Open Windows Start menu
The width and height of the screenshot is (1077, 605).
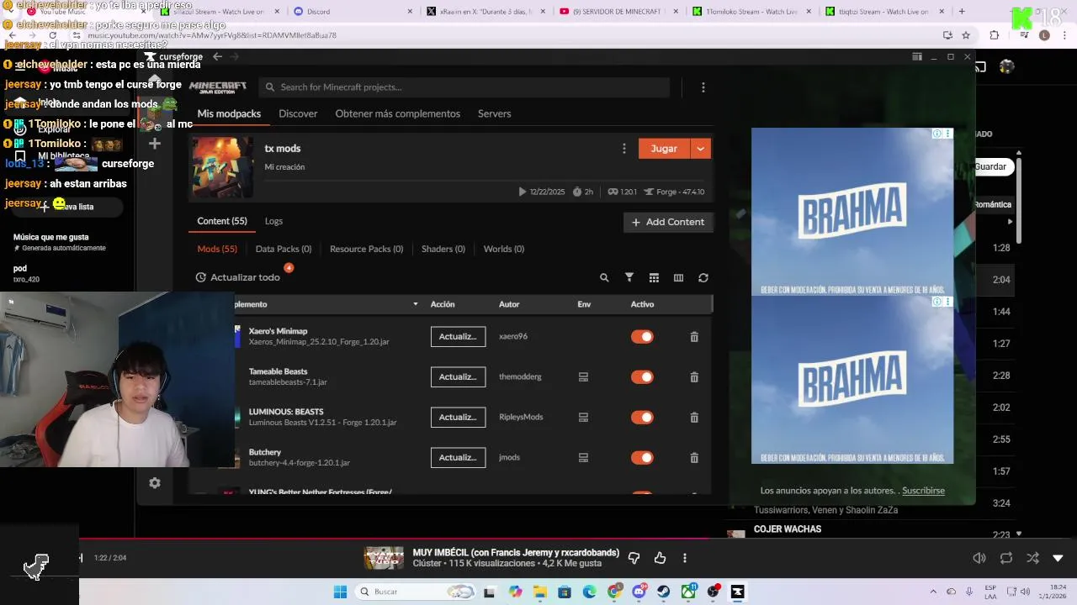[340, 592]
